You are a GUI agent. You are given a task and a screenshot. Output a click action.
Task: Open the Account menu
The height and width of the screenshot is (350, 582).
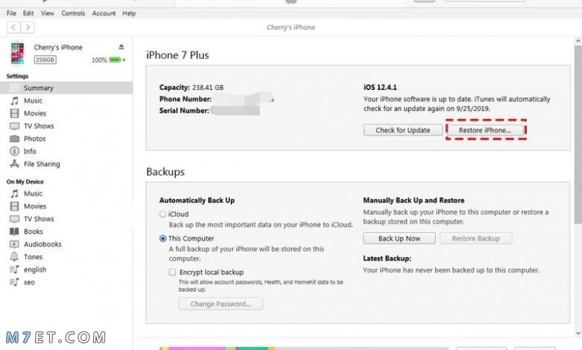[104, 13]
